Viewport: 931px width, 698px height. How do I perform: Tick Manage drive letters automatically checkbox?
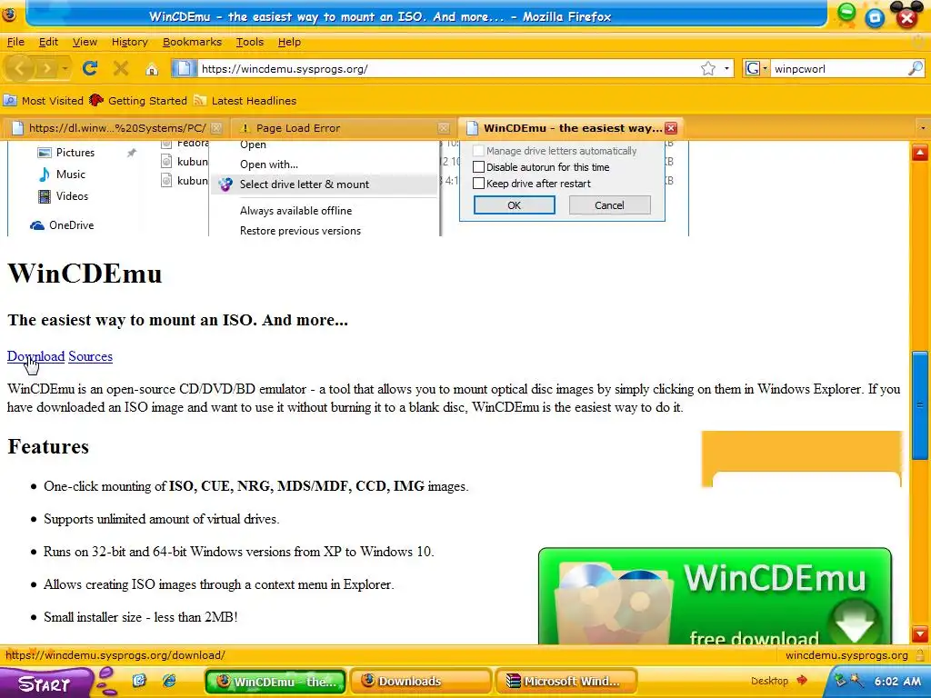478,151
